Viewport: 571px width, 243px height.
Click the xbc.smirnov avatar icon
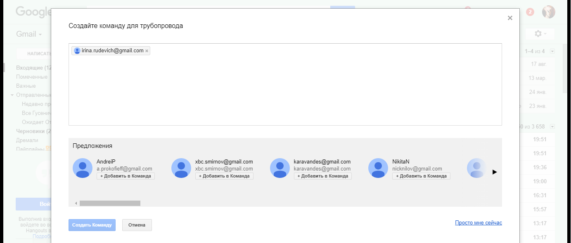[181, 168]
